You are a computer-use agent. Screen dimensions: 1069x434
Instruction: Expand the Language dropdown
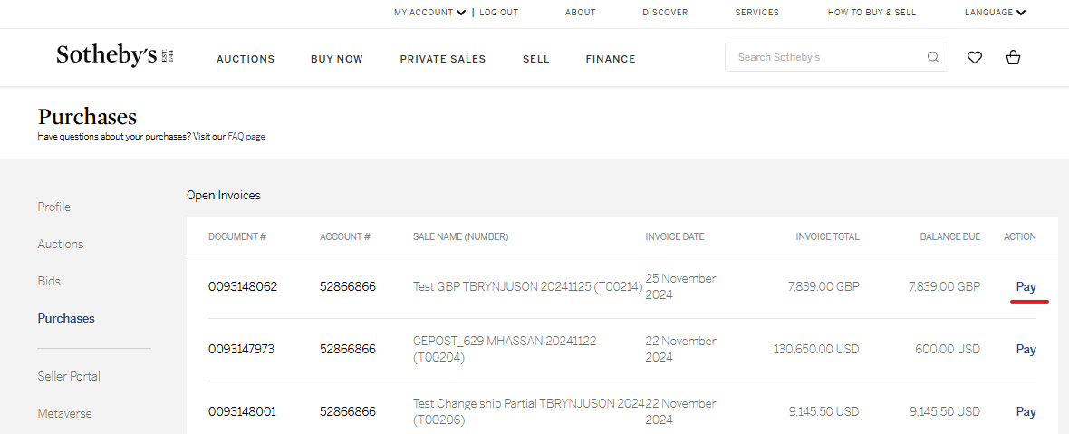[x=995, y=13]
